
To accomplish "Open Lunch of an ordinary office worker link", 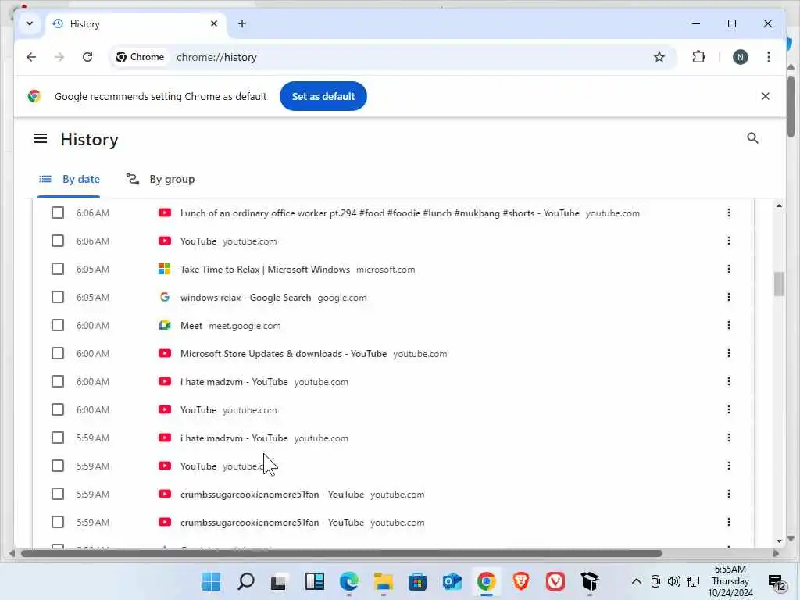I will pyautogui.click(x=380, y=213).
